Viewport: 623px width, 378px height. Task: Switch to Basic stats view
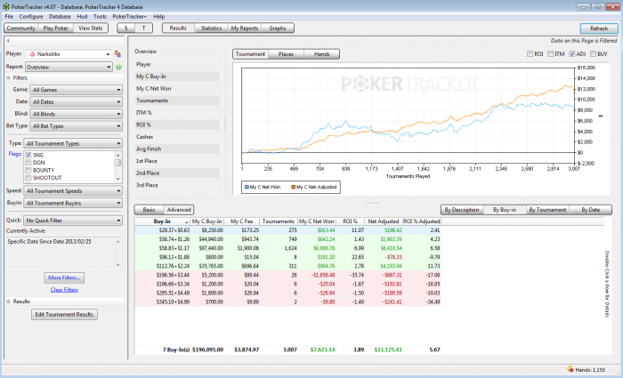tap(150, 210)
